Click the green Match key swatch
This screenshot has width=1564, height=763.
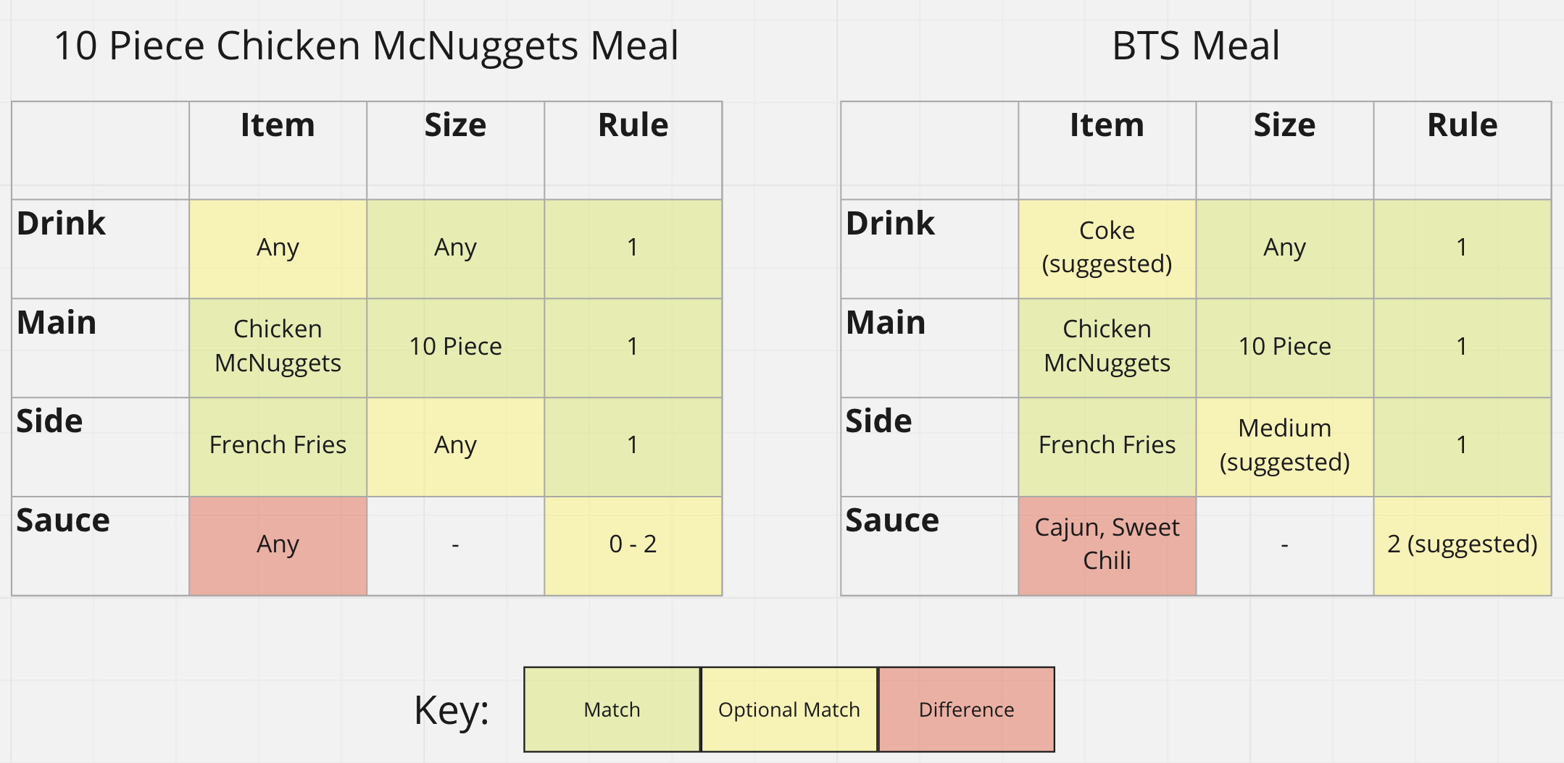pyautogui.click(x=612, y=709)
